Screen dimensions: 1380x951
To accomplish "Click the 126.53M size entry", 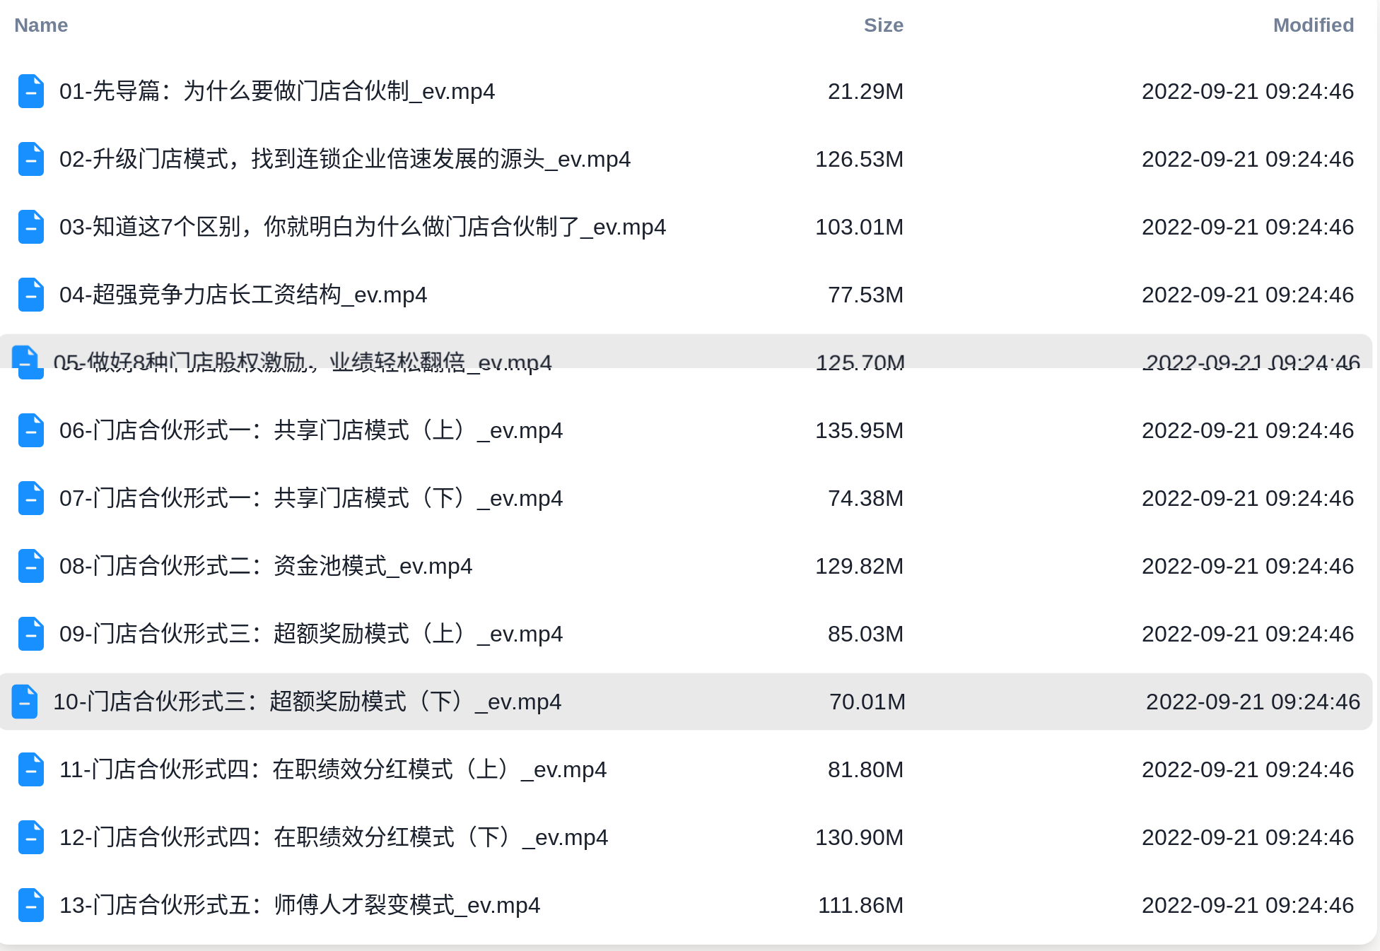I will point(859,159).
